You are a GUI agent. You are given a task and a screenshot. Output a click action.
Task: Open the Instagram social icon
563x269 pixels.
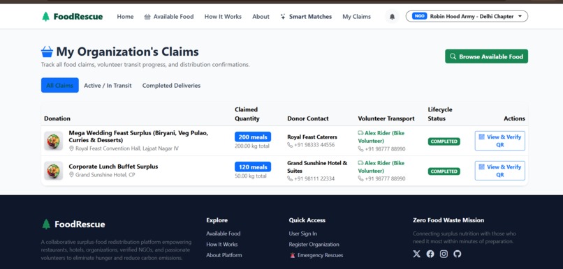pos(444,254)
